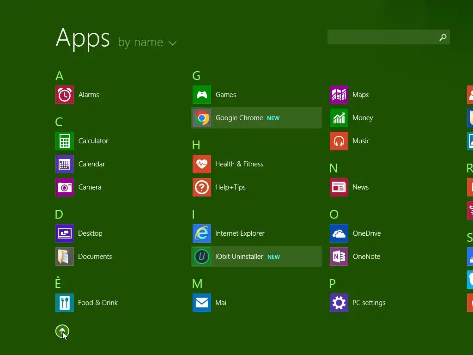This screenshot has width=473, height=355.
Task: Open the Desktop tile icon
Action: (65, 233)
